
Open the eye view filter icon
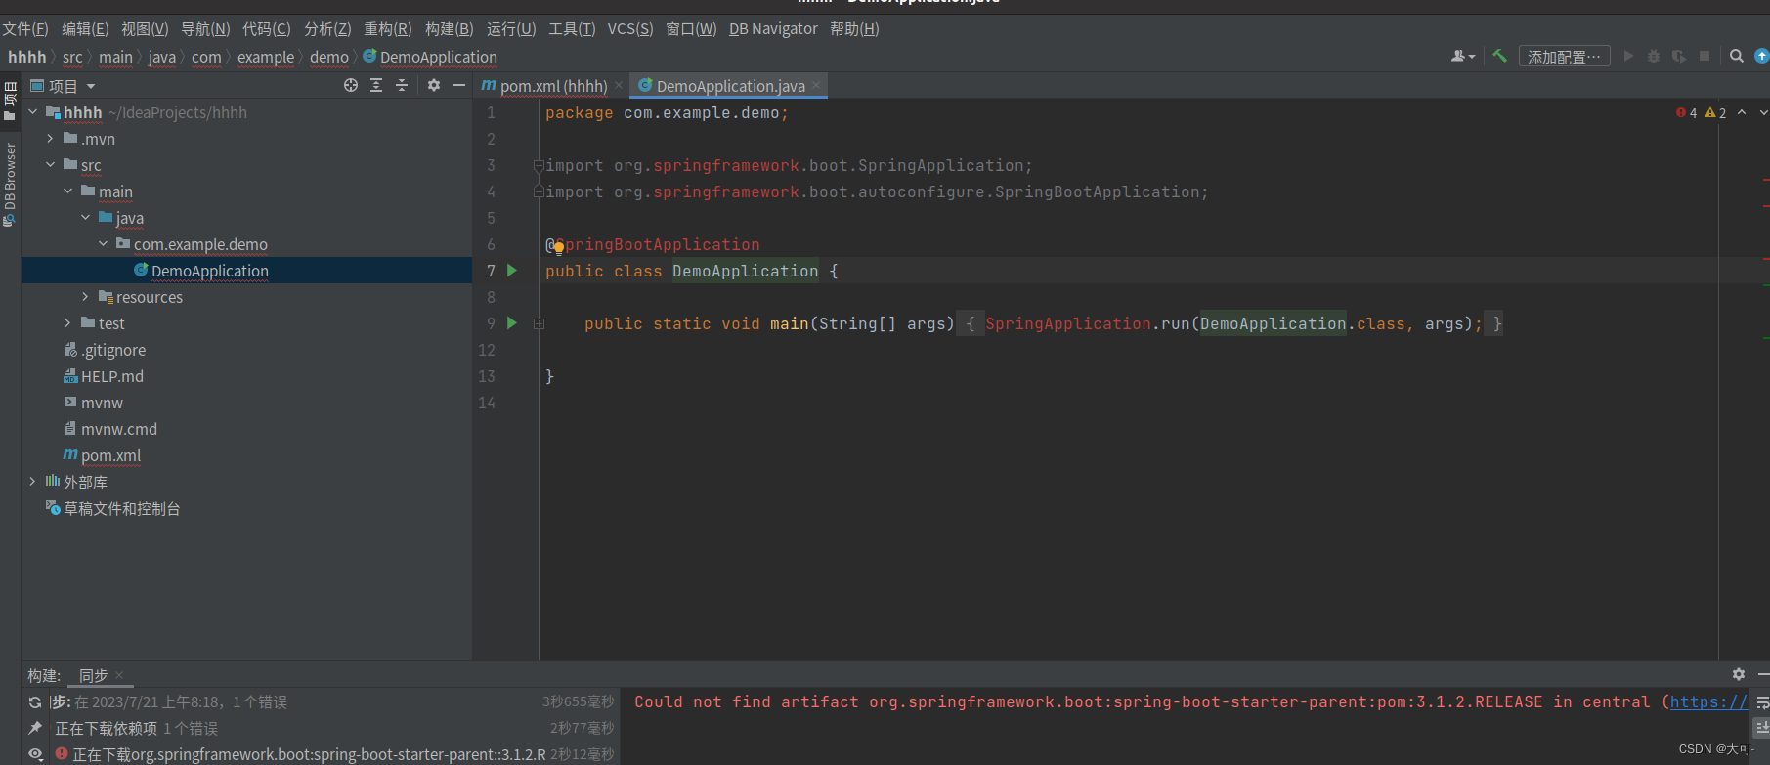[35, 753]
